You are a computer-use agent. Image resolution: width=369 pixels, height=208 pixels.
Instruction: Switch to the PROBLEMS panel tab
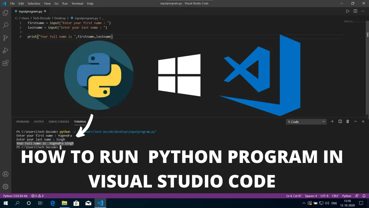[x=23, y=122]
